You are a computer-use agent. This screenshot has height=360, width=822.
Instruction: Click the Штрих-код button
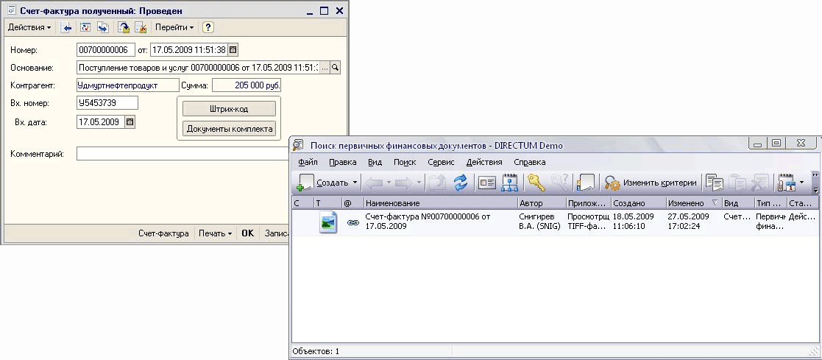coord(229,109)
